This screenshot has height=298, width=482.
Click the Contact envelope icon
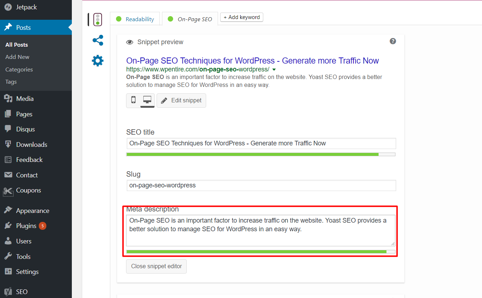coord(8,175)
